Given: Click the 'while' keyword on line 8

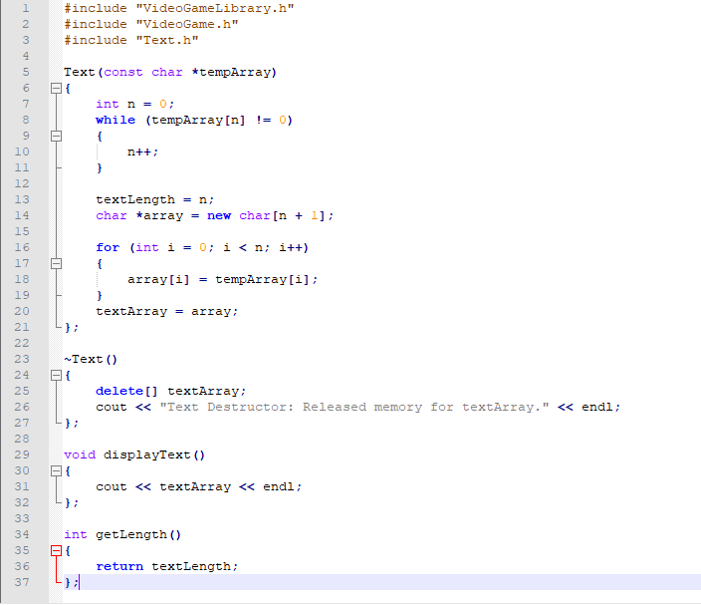Looking at the screenshot, I should pos(116,120).
